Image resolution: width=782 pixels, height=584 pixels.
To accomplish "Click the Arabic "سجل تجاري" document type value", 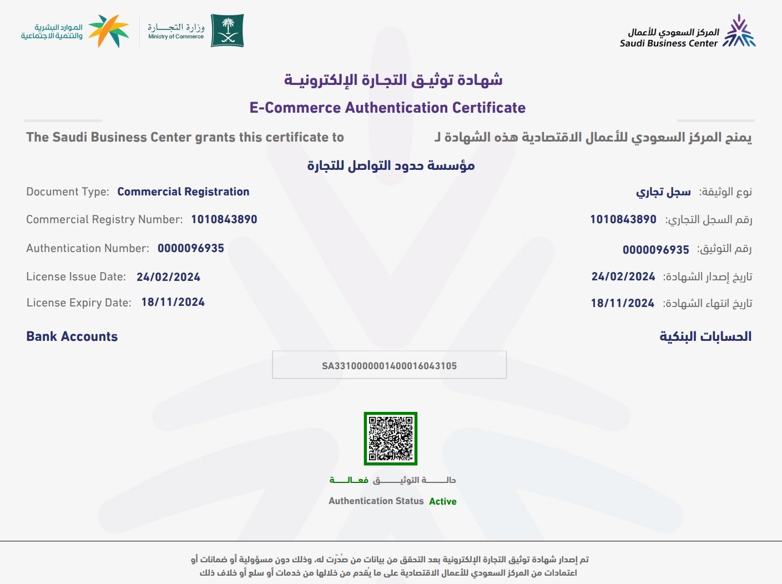I will click(663, 193).
